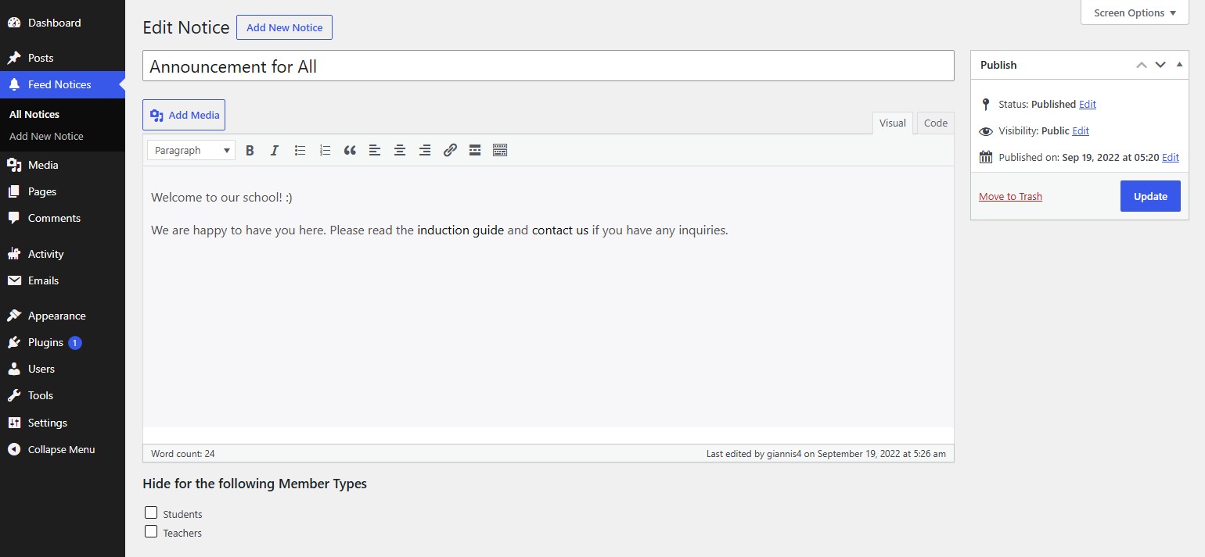The height and width of the screenshot is (557, 1205).
Task: Open the Pages menu
Action: [63, 191]
